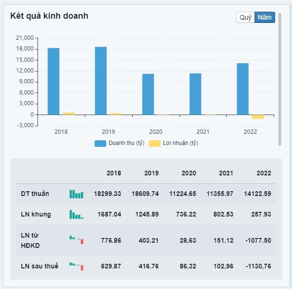292x289 pixels.
Task: Click the LN từ HĐKD sparkline icon
Action: point(76,239)
